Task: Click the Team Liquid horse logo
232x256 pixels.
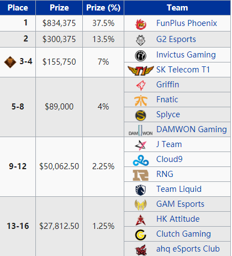Action: [141, 190]
